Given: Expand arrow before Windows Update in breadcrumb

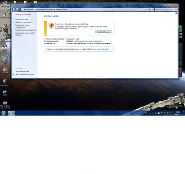Looking at the screenshot, I should [54, 10].
